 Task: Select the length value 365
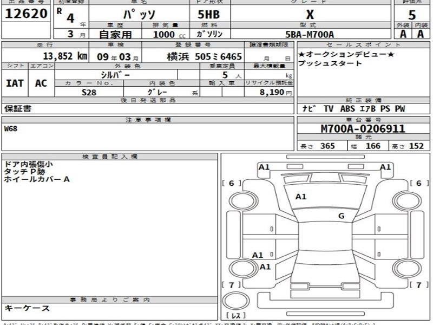point(327,146)
